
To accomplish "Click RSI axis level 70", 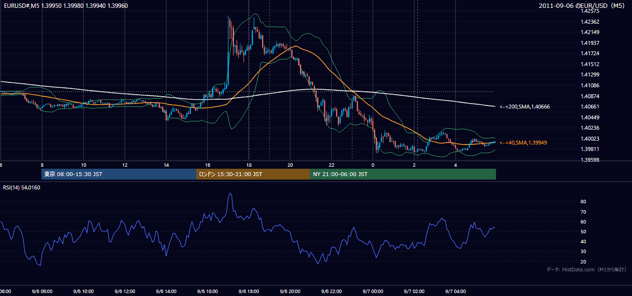I will [x=584, y=212].
